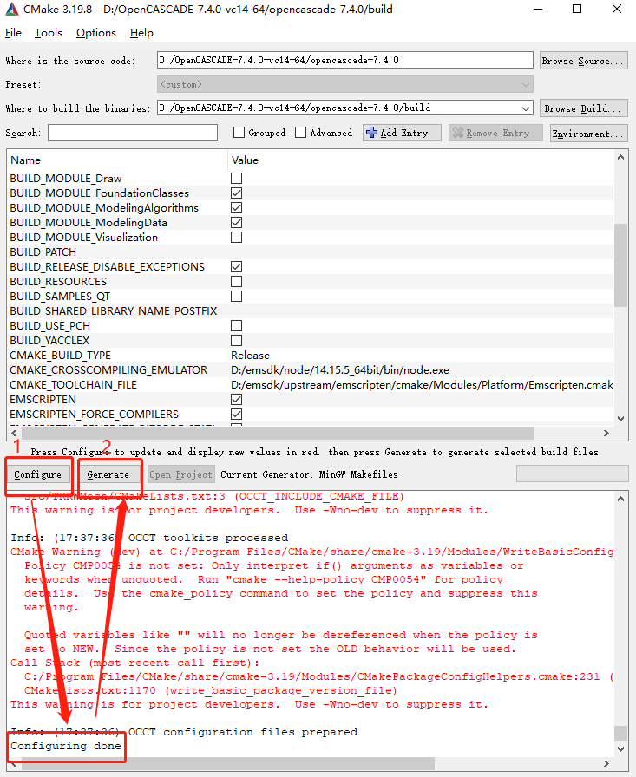
Task: Uncheck BUILD_MODULE_ModelingAlgorithms checkbox
Action: (x=237, y=207)
